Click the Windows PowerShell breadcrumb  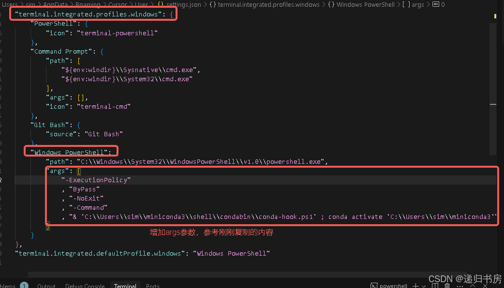click(366, 4)
